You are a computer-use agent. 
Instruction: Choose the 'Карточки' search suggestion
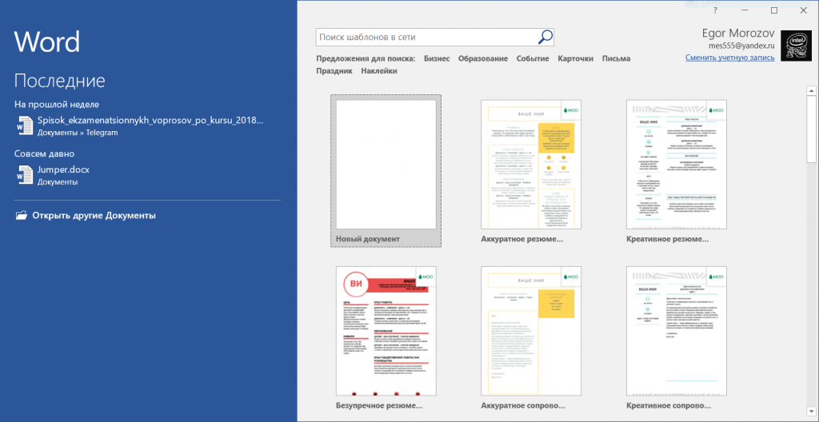pyautogui.click(x=576, y=58)
